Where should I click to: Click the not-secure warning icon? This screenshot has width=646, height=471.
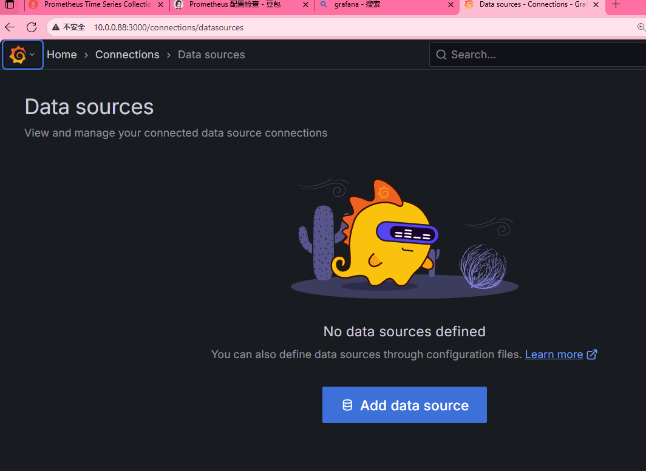coord(56,27)
